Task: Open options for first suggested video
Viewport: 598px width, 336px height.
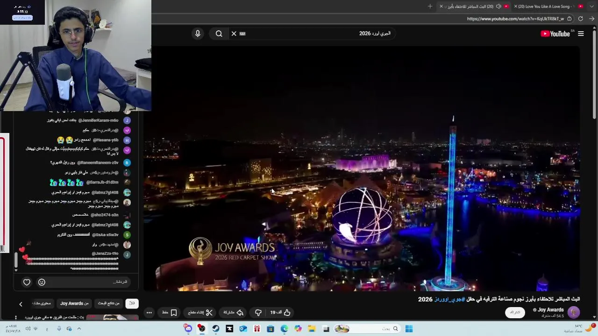Action: 16,317
